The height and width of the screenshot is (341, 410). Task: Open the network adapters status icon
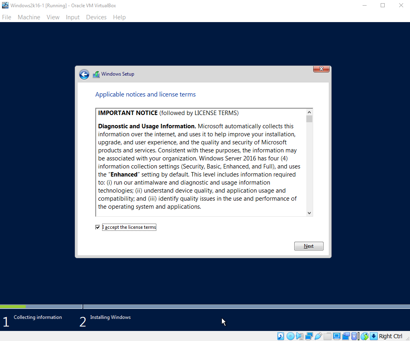coord(309,336)
